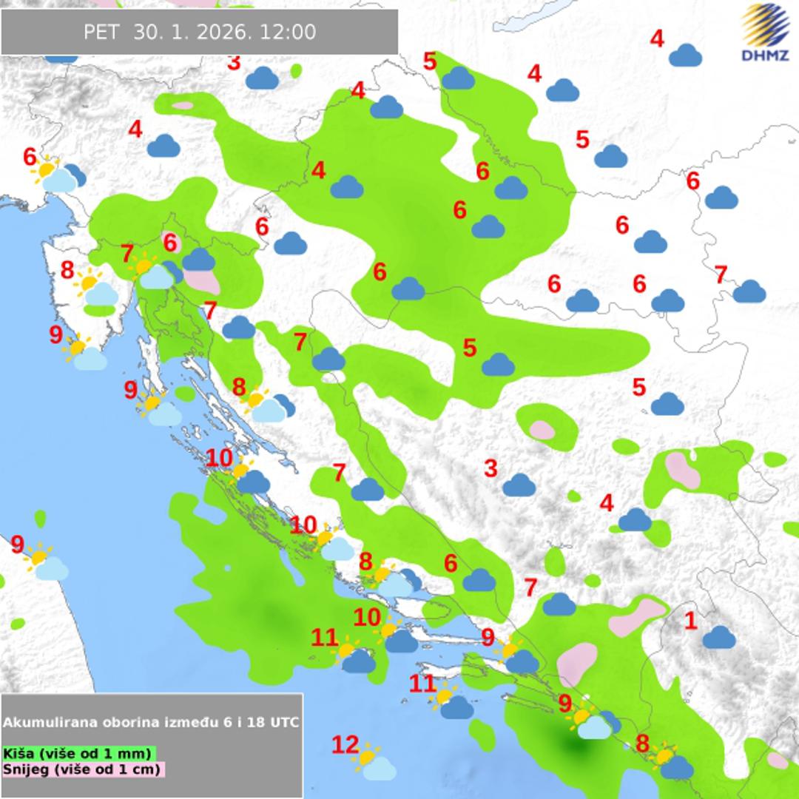The image size is (799, 799).
Task: Click the cloud icon next to temperature 1
Action: click(x=718, y=637)
